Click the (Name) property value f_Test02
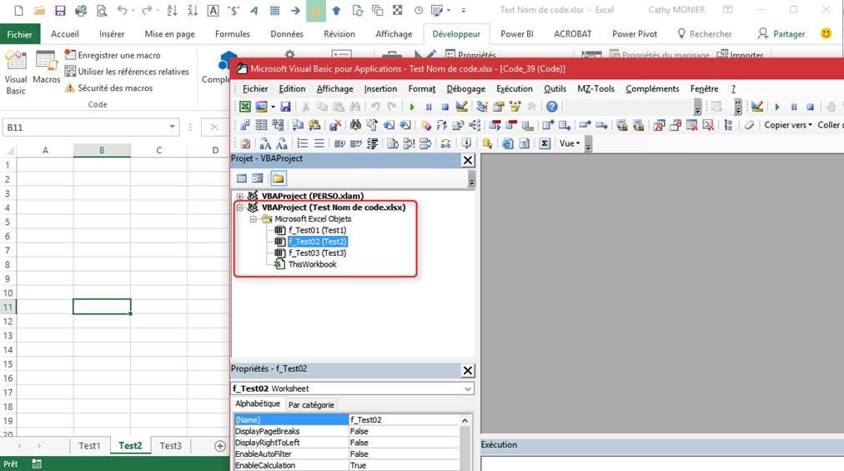This screenshot has width=844, height=471. (404, 420)
